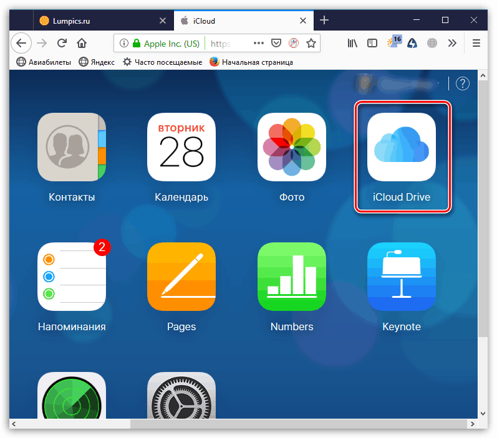
Task: Open the Keynote app icon
Action: tap(402, 277)
